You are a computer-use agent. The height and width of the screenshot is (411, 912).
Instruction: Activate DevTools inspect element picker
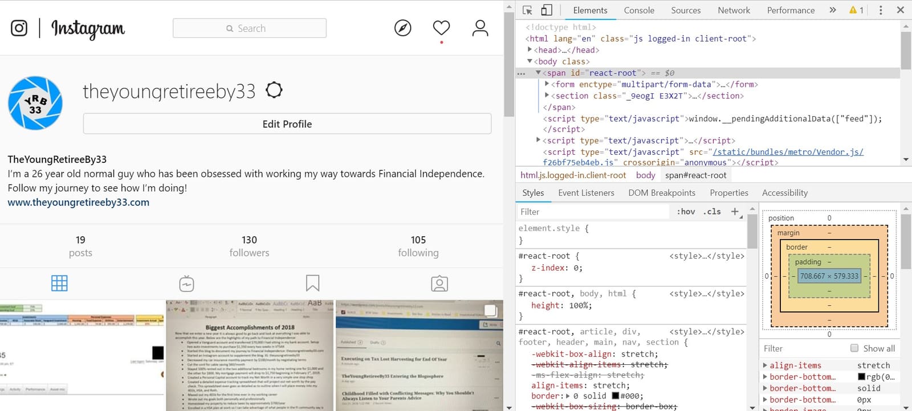(x=527, y=10)
